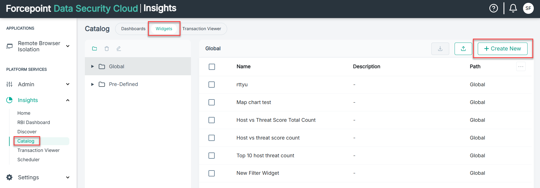Viewport: 540px width, 188px height.
Task: Open Transaction Viewer in sidebar
Action: 38,150
